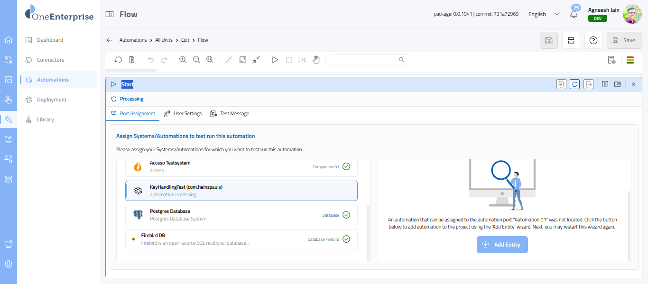This screenshot has height=284, width=648.
Task: Click the Add Entity button
Action: point(502,245)
